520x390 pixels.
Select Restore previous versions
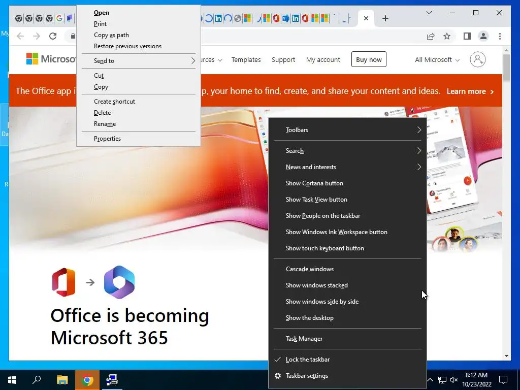[x=138, y=46]
